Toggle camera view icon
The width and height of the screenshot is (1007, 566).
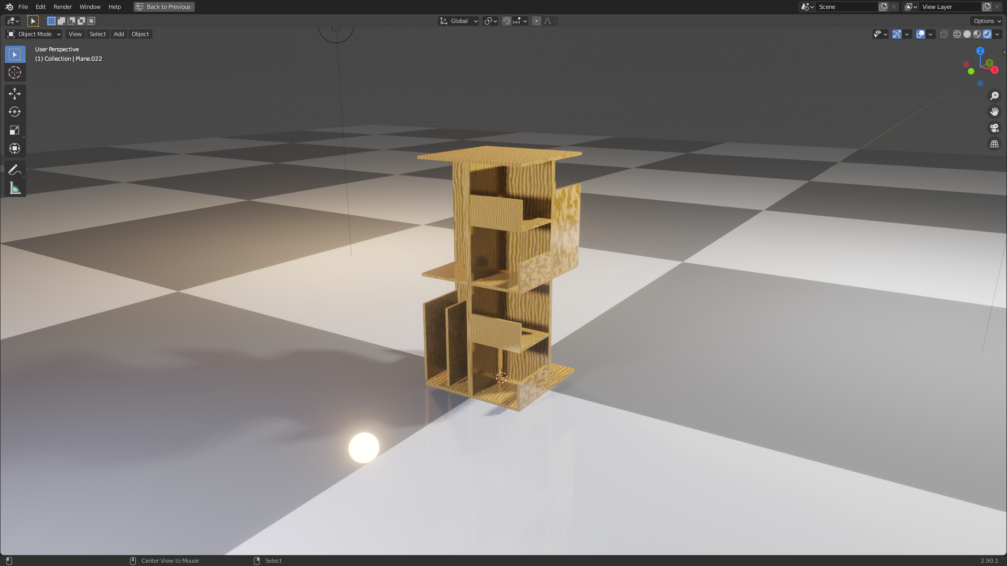point(994,128)
